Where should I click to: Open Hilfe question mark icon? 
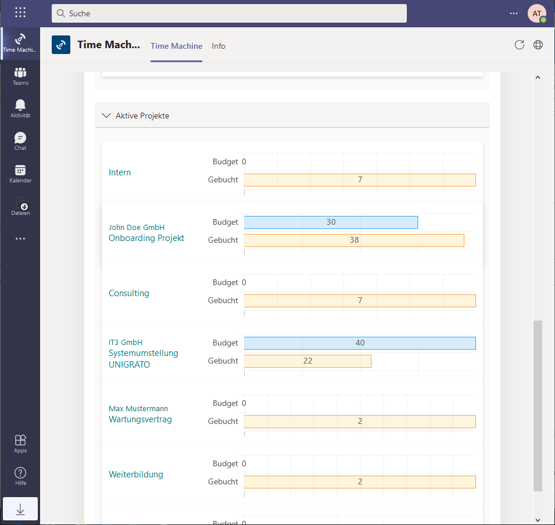(20, 476)
